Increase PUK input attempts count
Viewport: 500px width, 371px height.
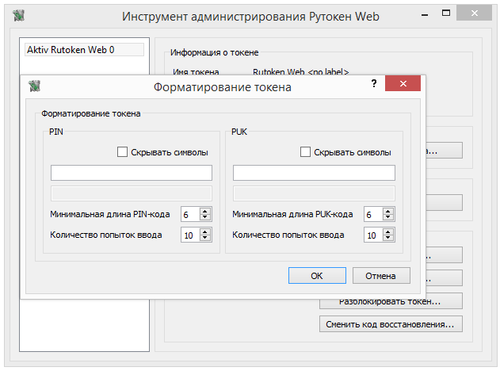coord(388,232)
